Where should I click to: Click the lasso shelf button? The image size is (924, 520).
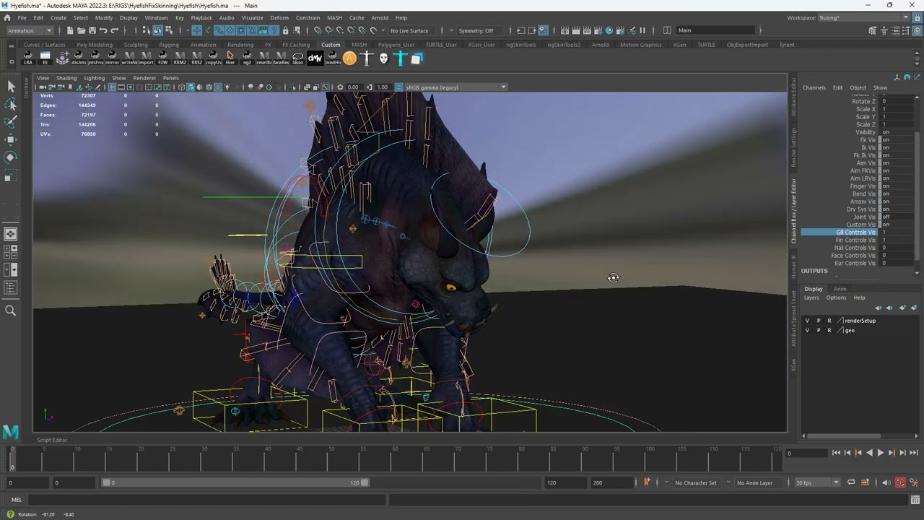click(x=297, y=58)
